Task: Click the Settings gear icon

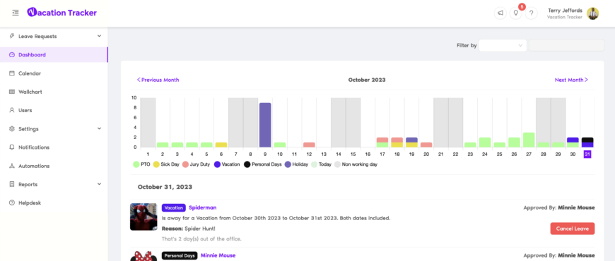Action: 12,129
